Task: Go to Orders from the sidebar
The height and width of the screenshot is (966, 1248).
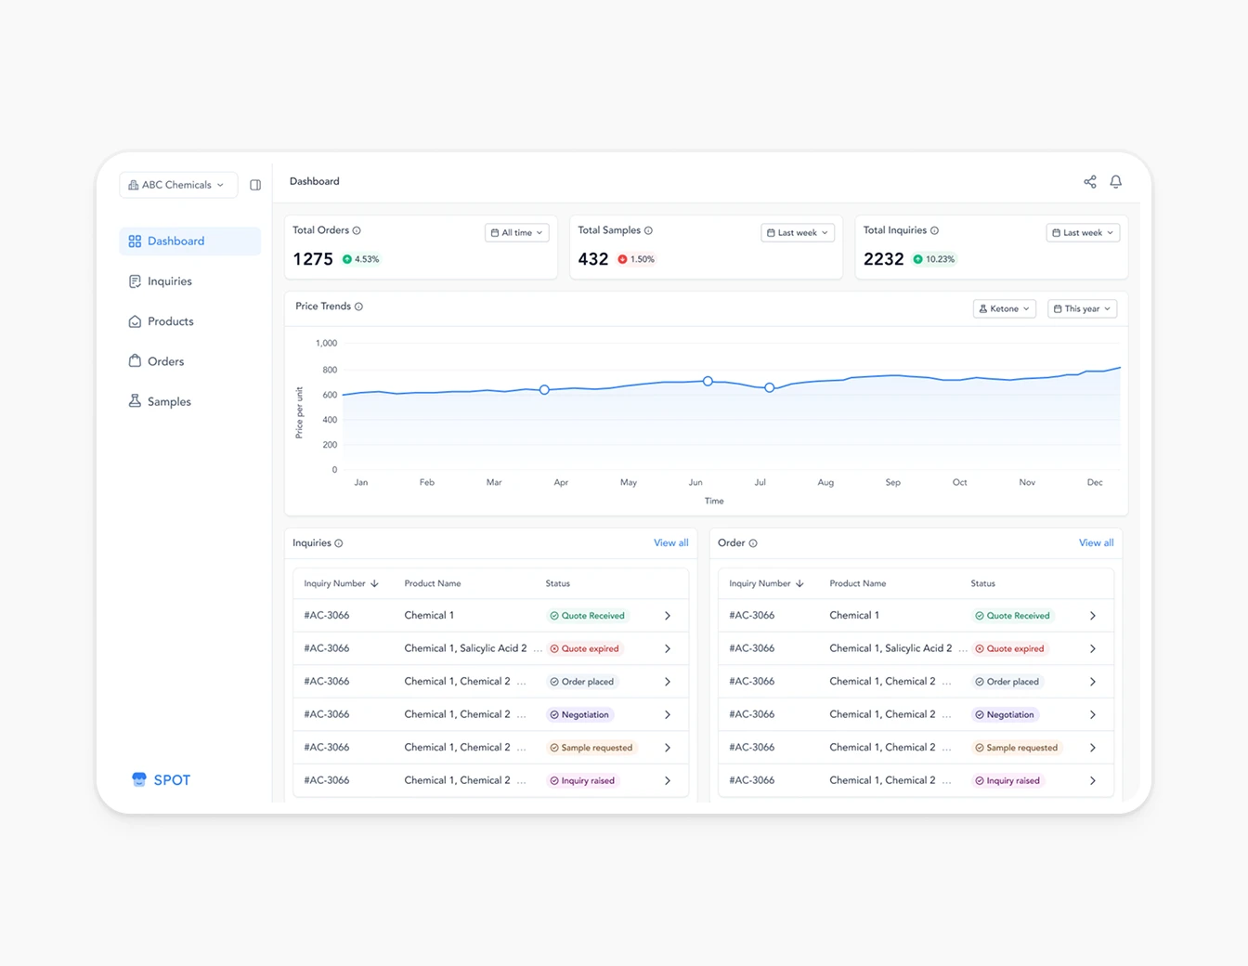Action: tap(165, 360)
